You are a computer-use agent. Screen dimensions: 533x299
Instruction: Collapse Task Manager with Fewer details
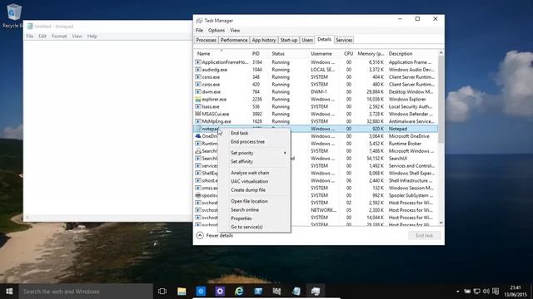[215, 236]
